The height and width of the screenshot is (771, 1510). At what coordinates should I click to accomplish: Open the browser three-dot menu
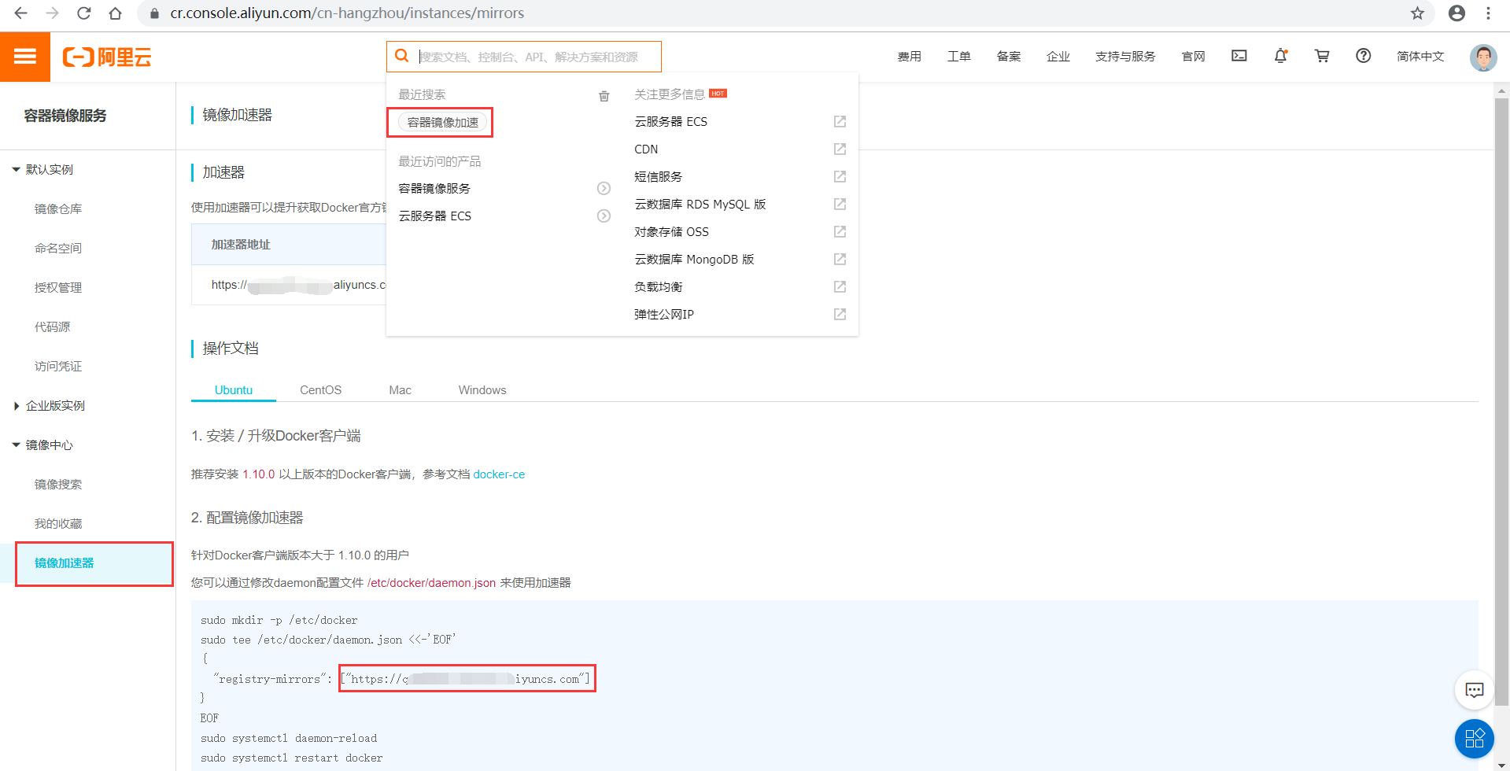pos(1488,13)
